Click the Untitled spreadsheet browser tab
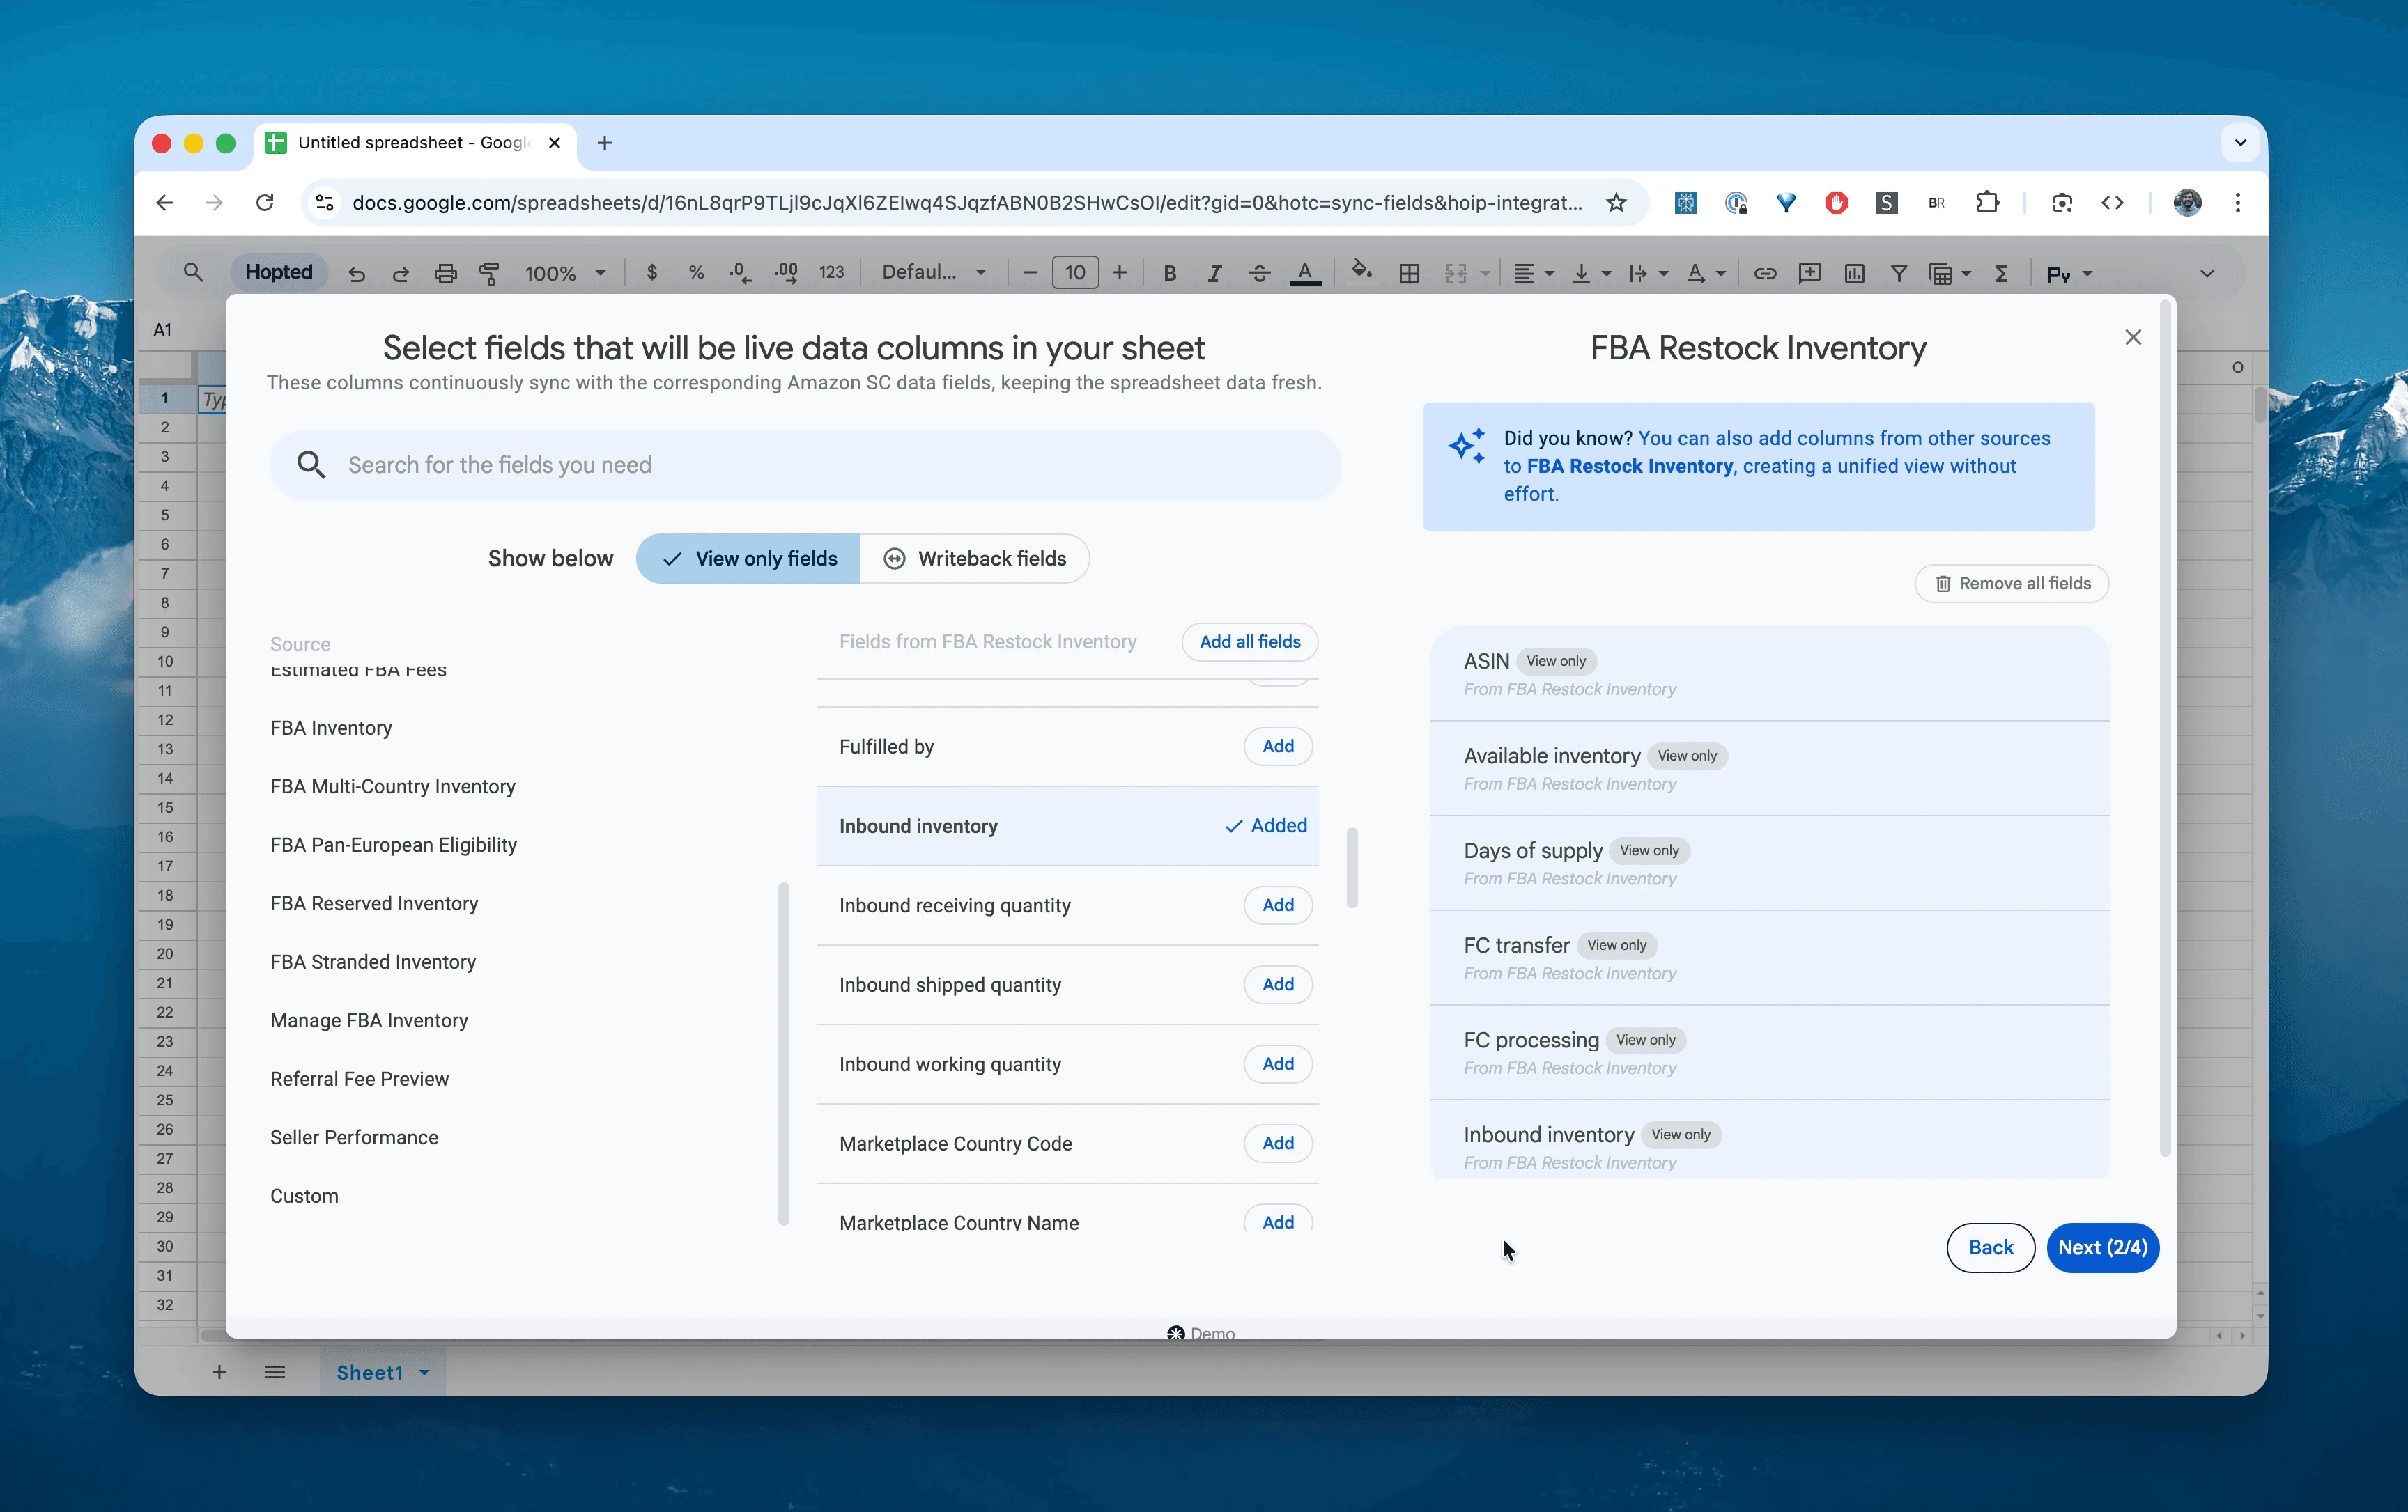 (x=414, y=143)
